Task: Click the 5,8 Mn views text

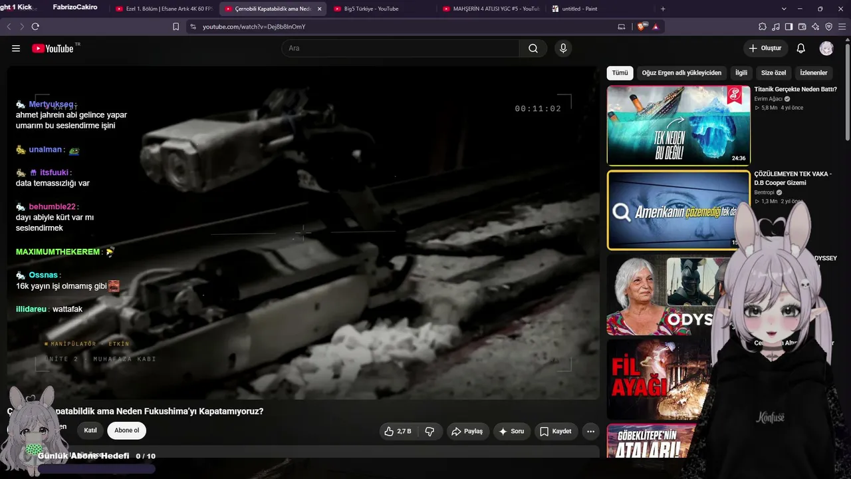Action: coord(769,108)
